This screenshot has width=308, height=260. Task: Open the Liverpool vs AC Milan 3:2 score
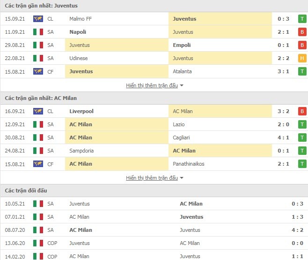pos(283,111)
